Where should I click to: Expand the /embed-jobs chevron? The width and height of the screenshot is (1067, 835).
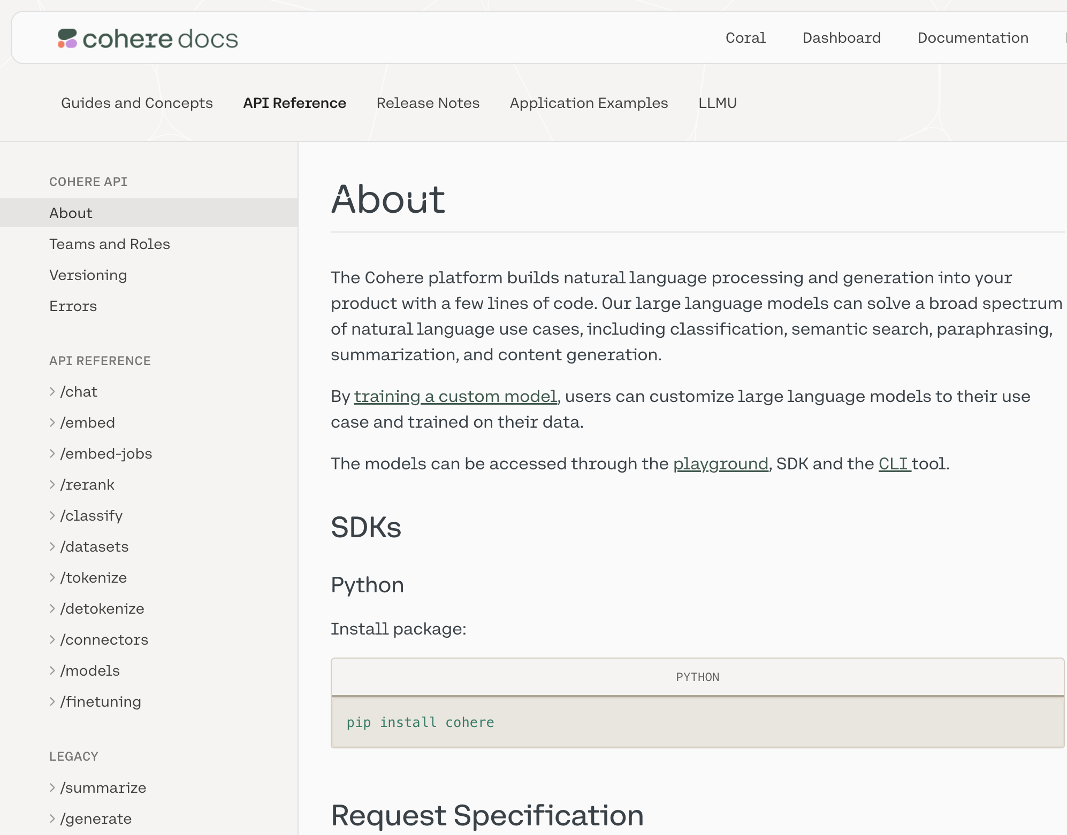pos(52,454)
